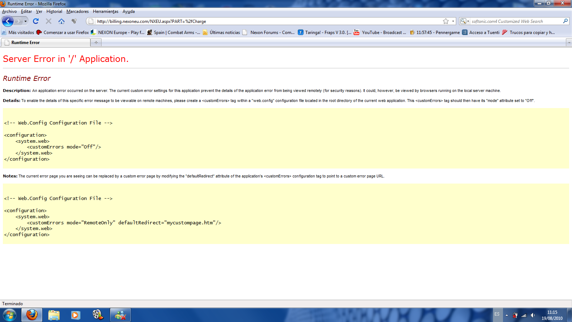Open a new tab with plus button
Image resolution: width=572 pixels, height=322 pixels.
[96, 43]
